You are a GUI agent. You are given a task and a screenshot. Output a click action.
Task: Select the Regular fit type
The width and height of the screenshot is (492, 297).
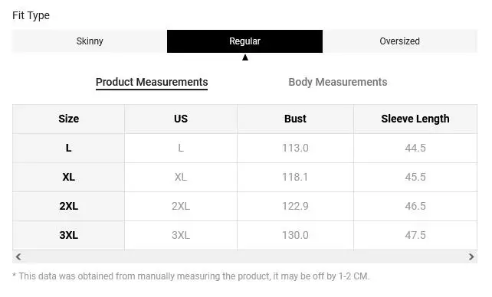tap(244, 41)
